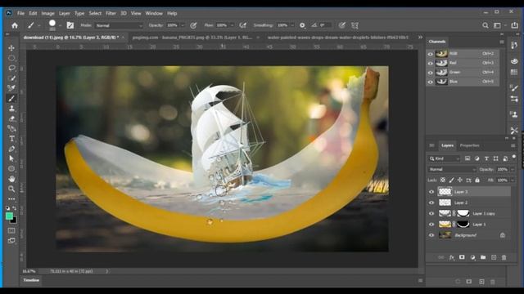This screenshot has width=524, height=294.
Task: Open the Edit Toolbar three-dots button
Action: pyautogui.click(x=11, y=198)
